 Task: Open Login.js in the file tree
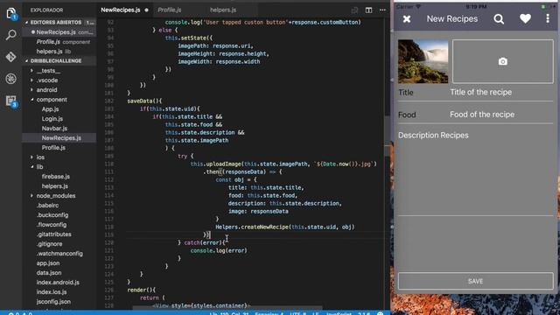point(52,119)
